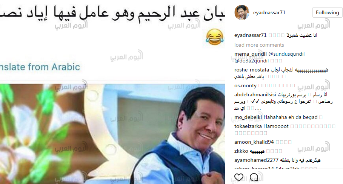Expand load more comments
This screenshot has width=343, height=184.
click(x=259, y=45)
